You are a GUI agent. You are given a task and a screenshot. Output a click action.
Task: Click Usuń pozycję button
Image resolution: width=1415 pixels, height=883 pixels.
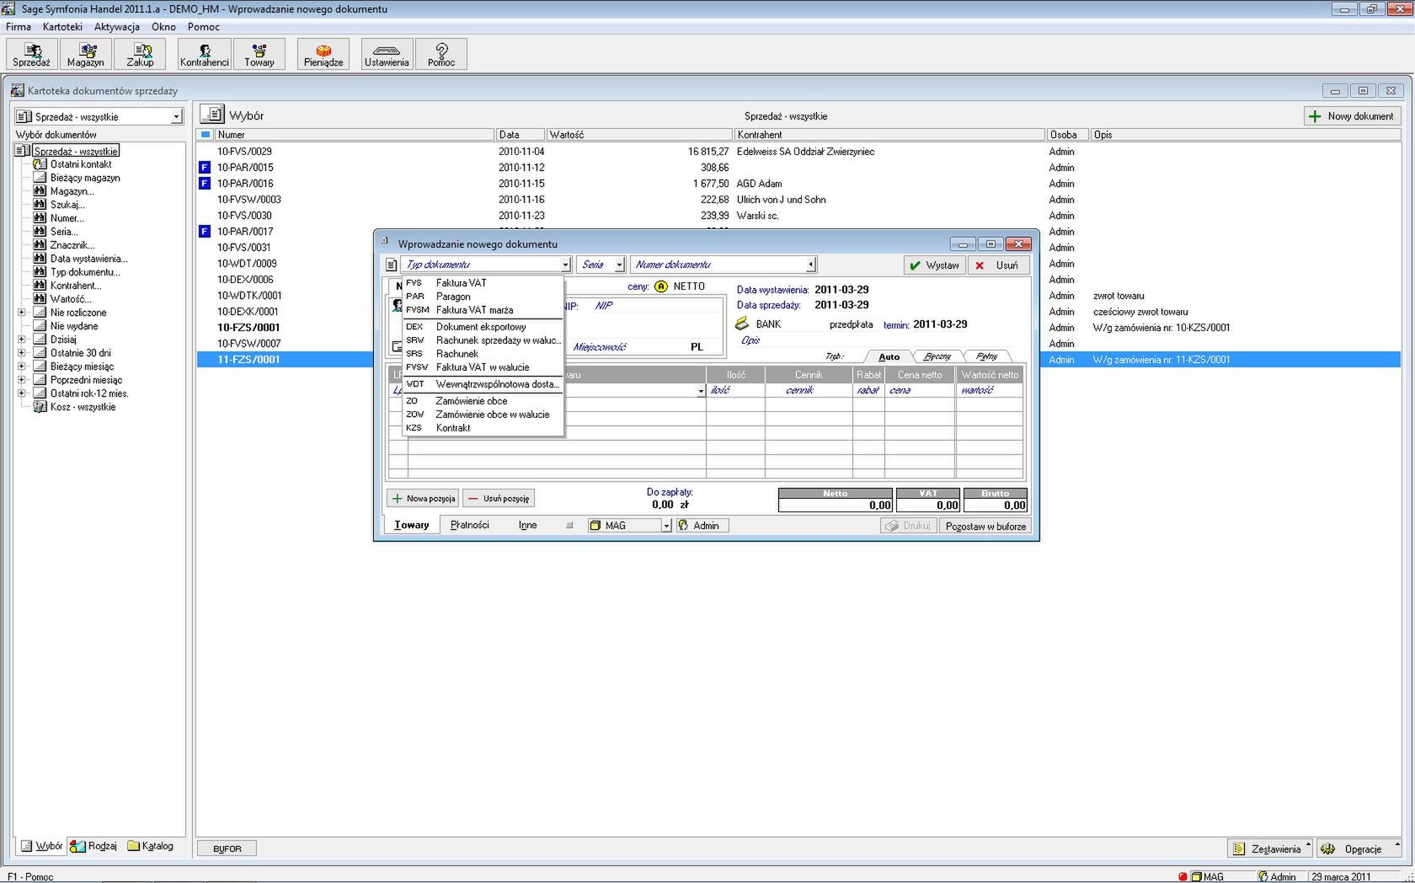pyautogui.click(x=499, y=499)
